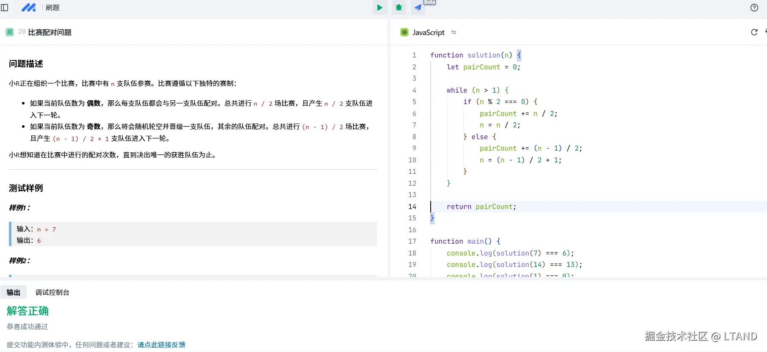This screenshot has width=767, height=352.
Task: Start debugging with the bug icon
Action: point(399,8)
